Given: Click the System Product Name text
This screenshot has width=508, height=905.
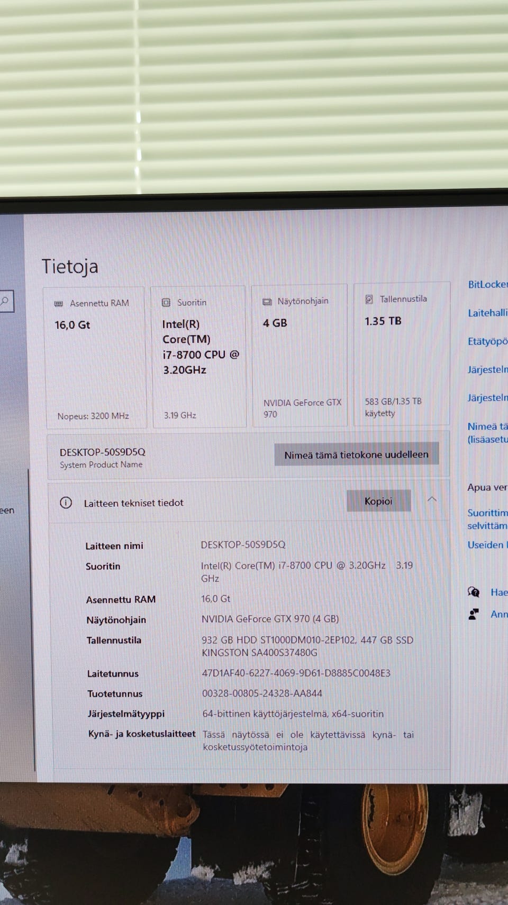Looking at the screenshot, I should [101, 465].
